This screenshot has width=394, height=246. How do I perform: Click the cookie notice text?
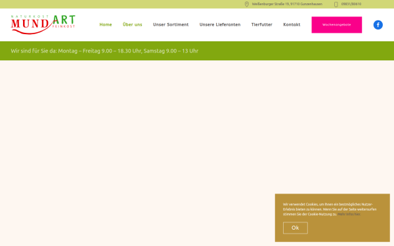coord(330,209)
